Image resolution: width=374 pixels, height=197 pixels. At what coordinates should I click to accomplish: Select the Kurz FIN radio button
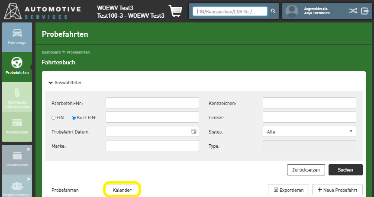click(x=74, y=118)
